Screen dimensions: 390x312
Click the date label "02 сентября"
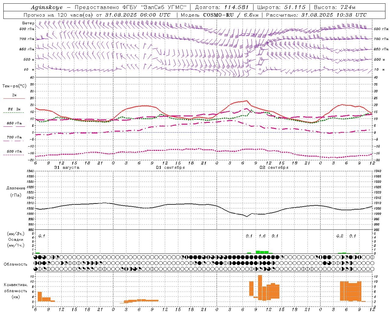pos(274,168)
